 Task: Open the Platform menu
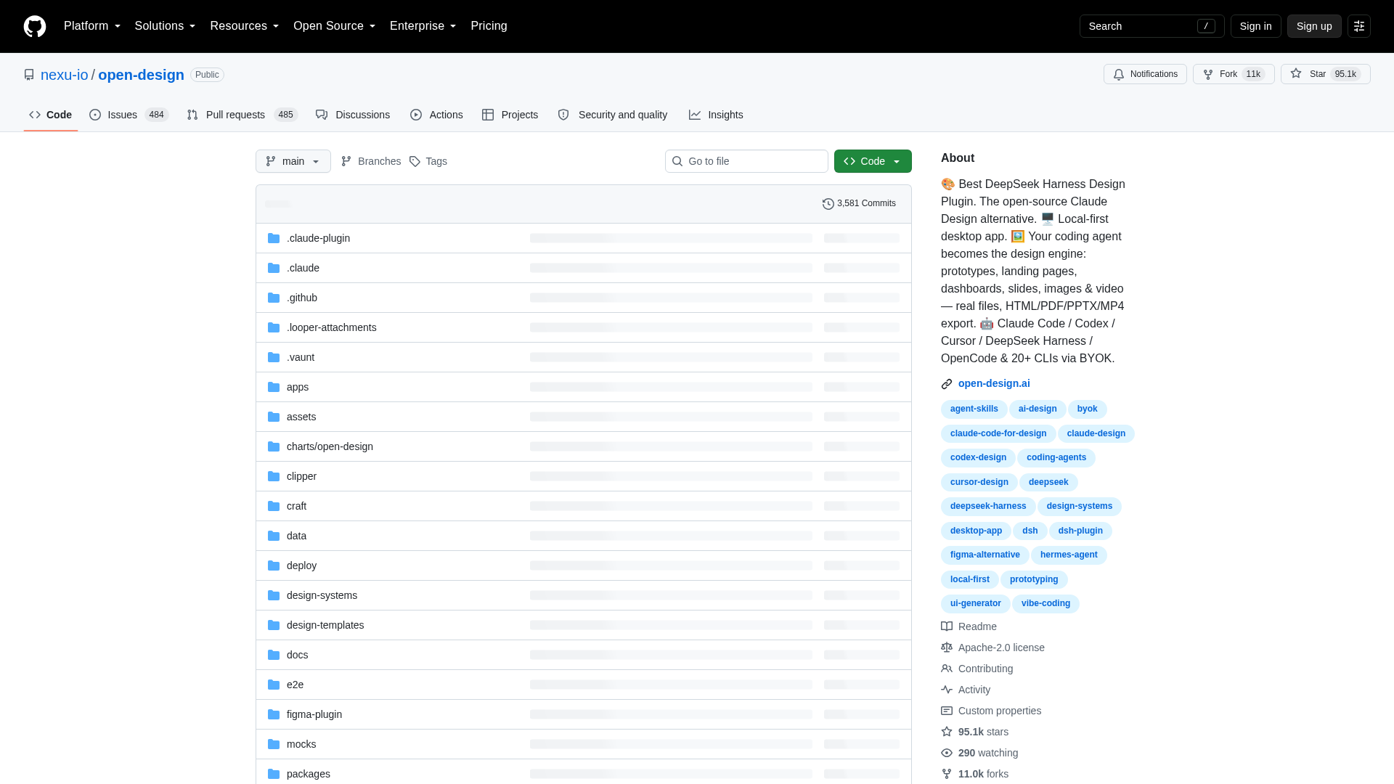(x=92, y=26)
